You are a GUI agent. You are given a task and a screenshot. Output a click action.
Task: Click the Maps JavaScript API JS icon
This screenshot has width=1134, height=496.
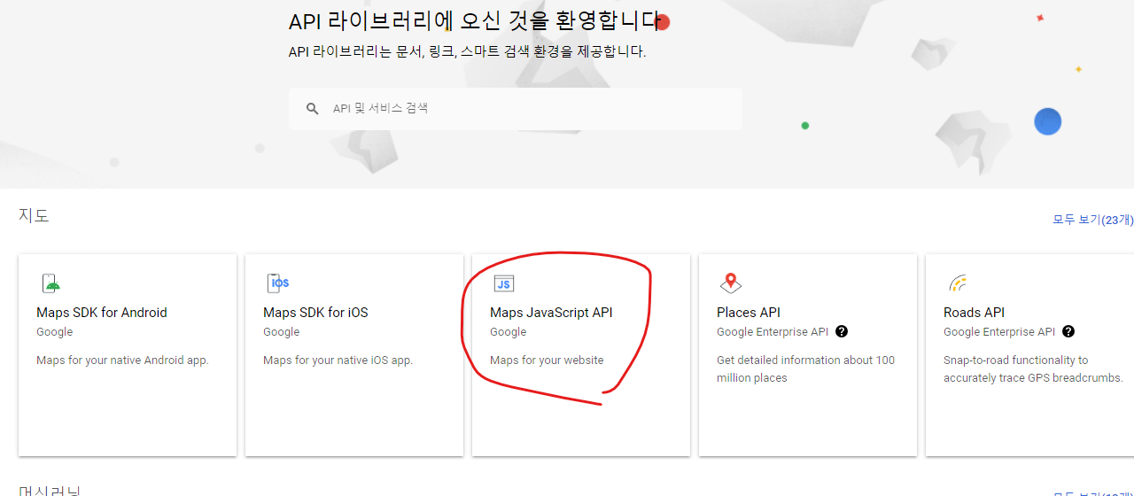(504, 283)
